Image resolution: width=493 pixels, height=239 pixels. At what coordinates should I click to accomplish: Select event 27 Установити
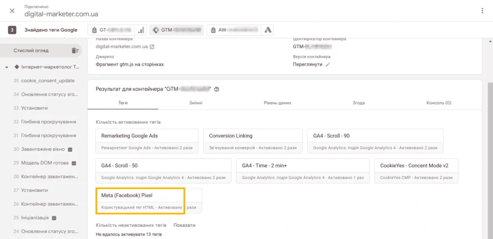[31, 190]
